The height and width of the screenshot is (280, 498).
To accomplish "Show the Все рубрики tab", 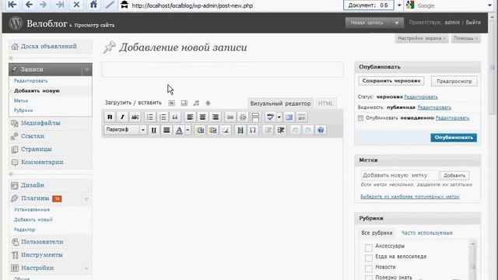I will (377, 233).
